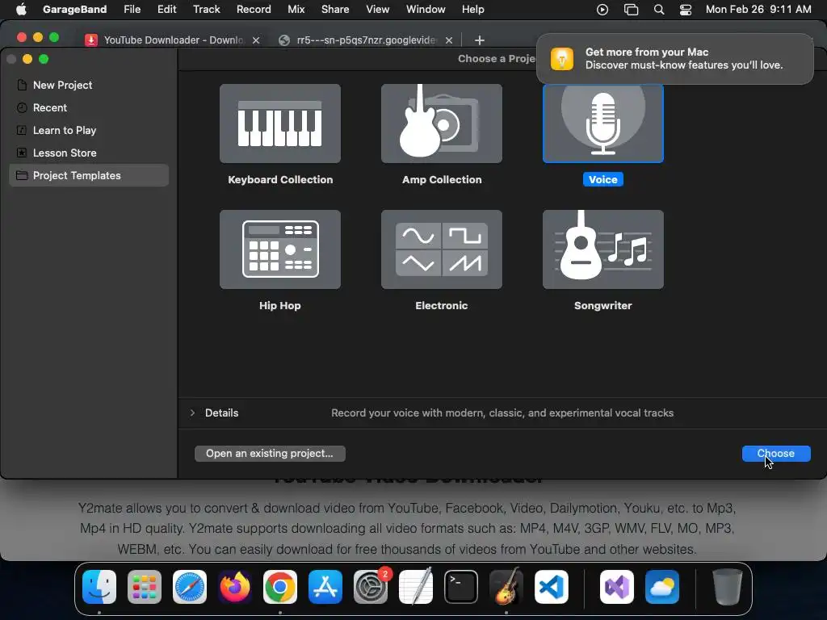Viewport: 827px width, 620px height.
Task: Click the Amp Collection label text
Action: [442, 180]
